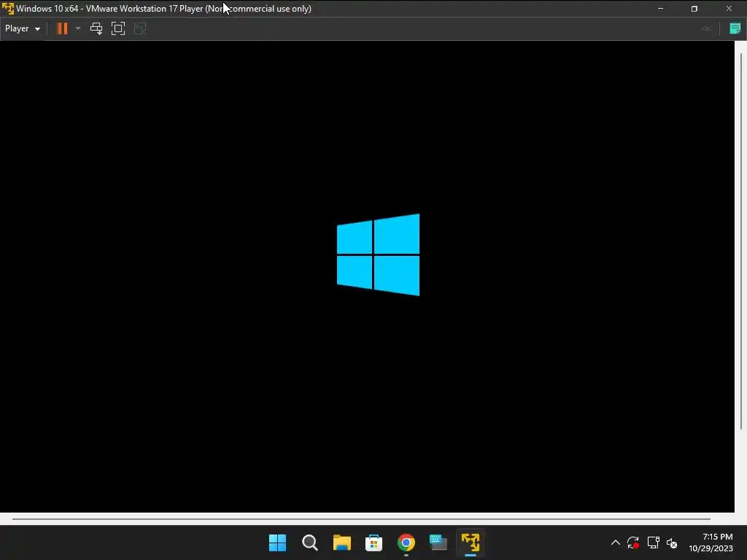Restore down the VMware Player window
This screenshot has height=560, width=747.
(x=694, y=9)
